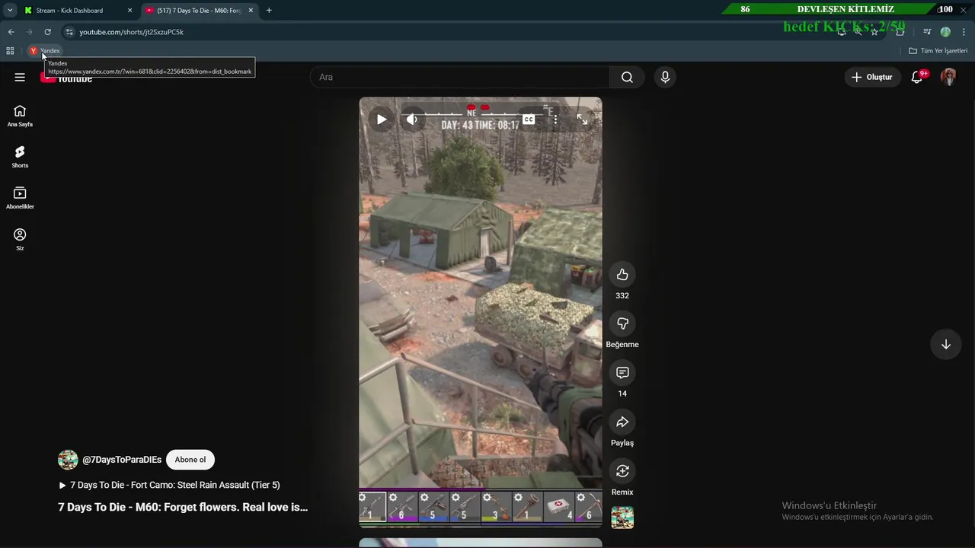Remix this short
The width and height of the screenshot is (975, 548).
[x=622, y=470]
